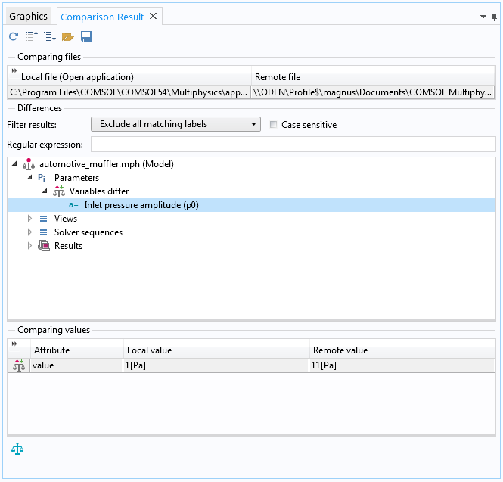Click the 'value' attribute cell
The height and width of the screenshot is (482, 503).
point(76,365)
